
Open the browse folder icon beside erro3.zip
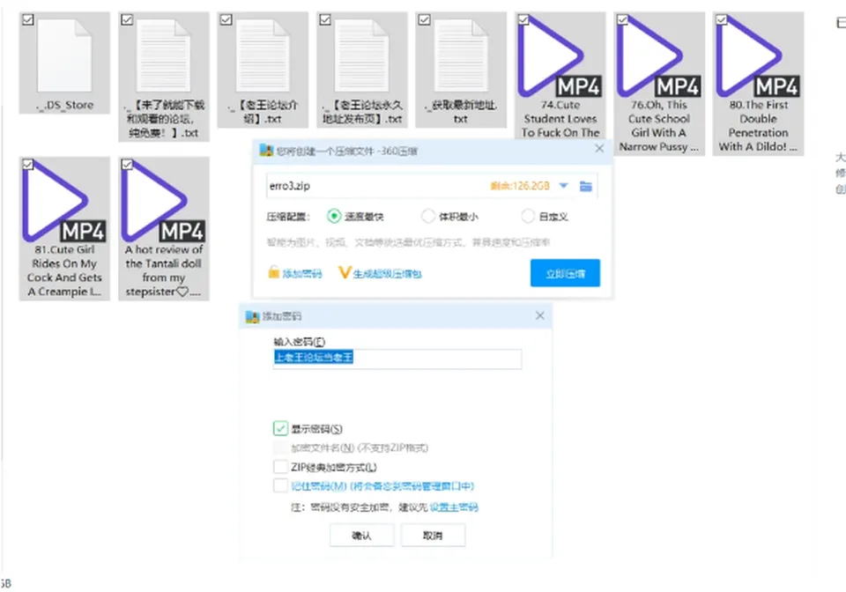(585, 187)
